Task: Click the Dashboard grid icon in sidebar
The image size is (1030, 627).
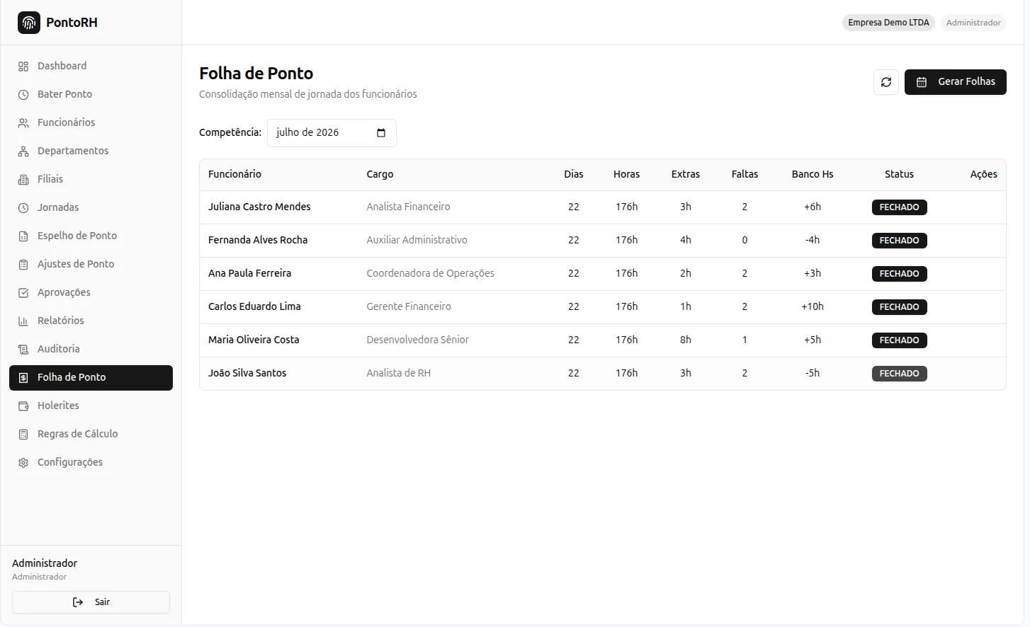Action: pos(23,66)
